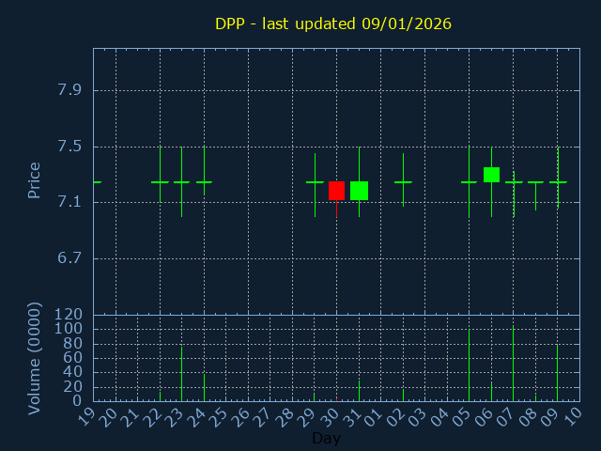Screen dimensions: 601x451
Task: Select the green candlestick body on day 06
Action: [491, 175]
